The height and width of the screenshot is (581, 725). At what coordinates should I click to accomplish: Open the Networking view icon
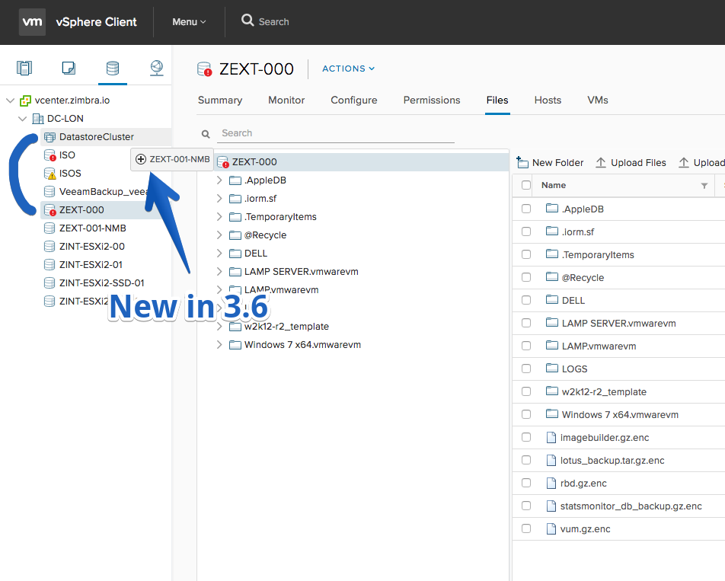point(157,68)
